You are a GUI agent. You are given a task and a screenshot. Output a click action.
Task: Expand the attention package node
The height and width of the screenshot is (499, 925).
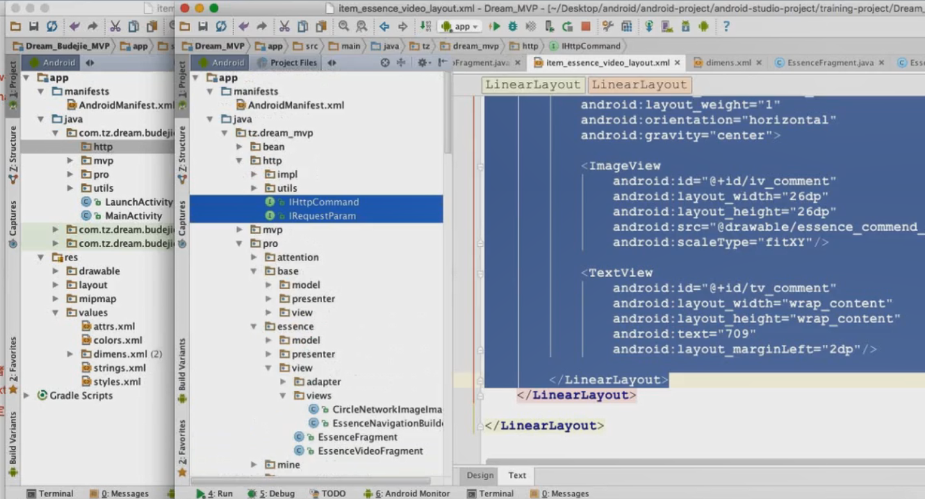point(254,257)
